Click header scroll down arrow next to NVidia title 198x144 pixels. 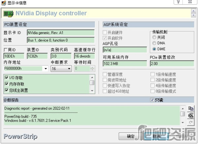(193, 15)
